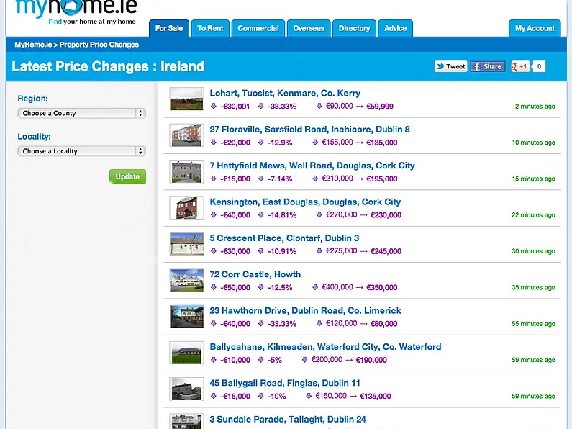Viewport: 572px width, 429px height.
Task: Click the Google +1 count bubble
Action: pyautogui.click(x=539, y=66)
